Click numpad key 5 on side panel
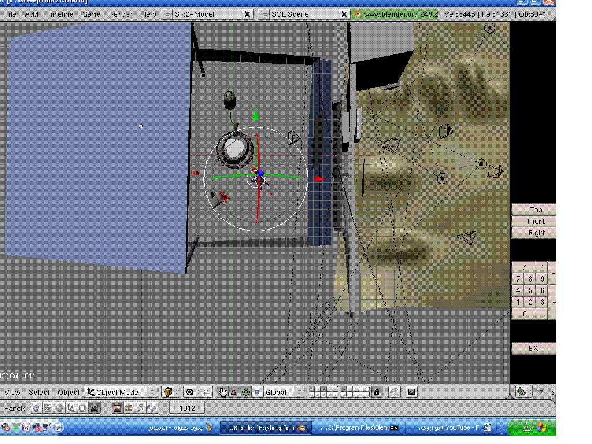 [x=530, y=290]
